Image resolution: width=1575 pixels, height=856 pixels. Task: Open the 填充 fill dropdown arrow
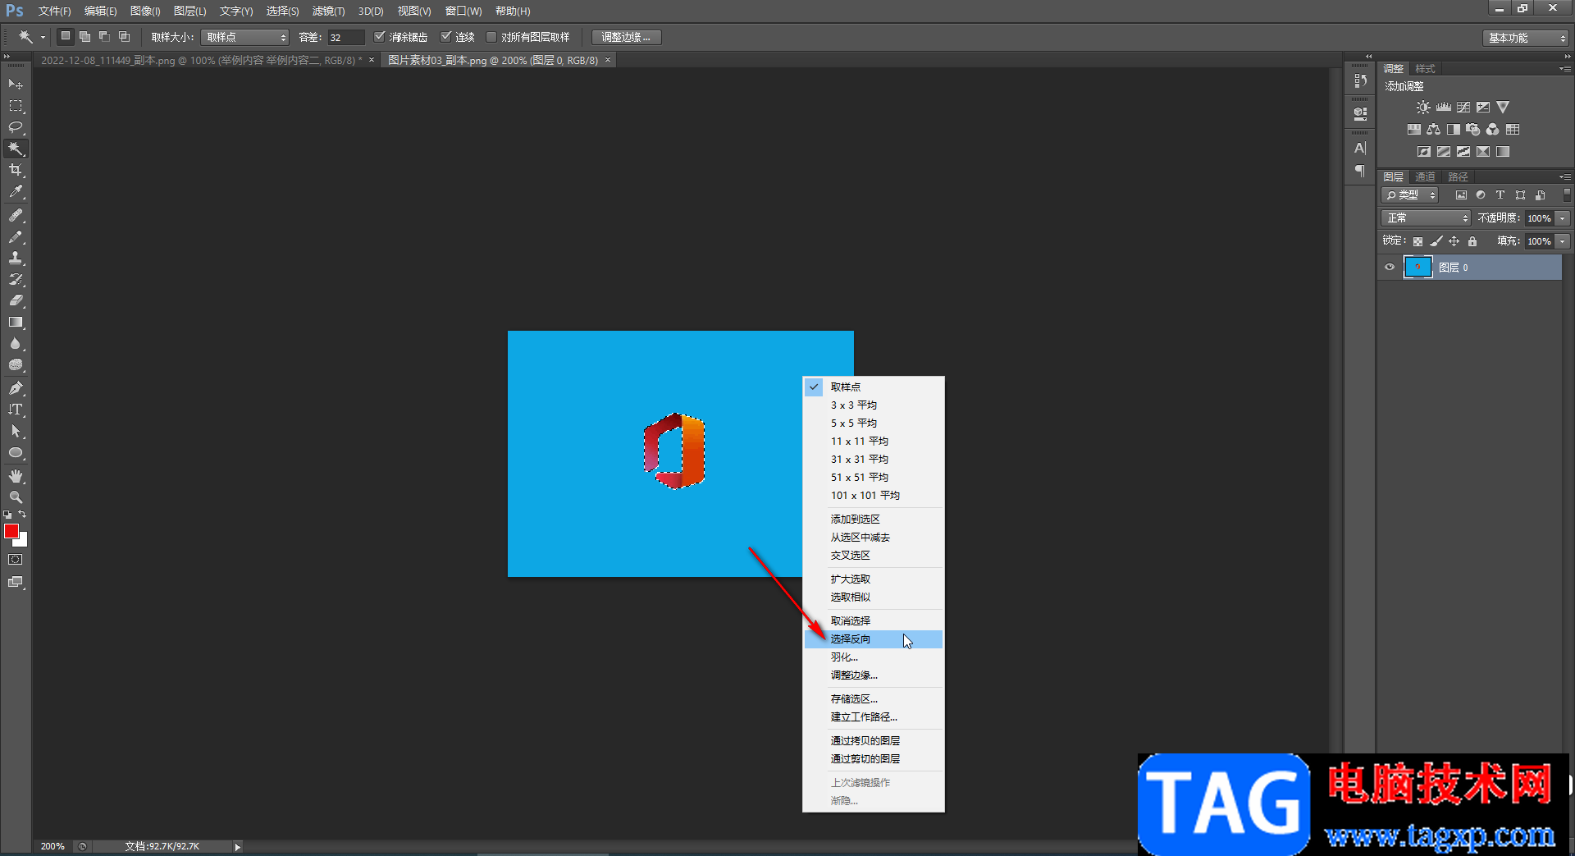click(x=1563, y=241)
